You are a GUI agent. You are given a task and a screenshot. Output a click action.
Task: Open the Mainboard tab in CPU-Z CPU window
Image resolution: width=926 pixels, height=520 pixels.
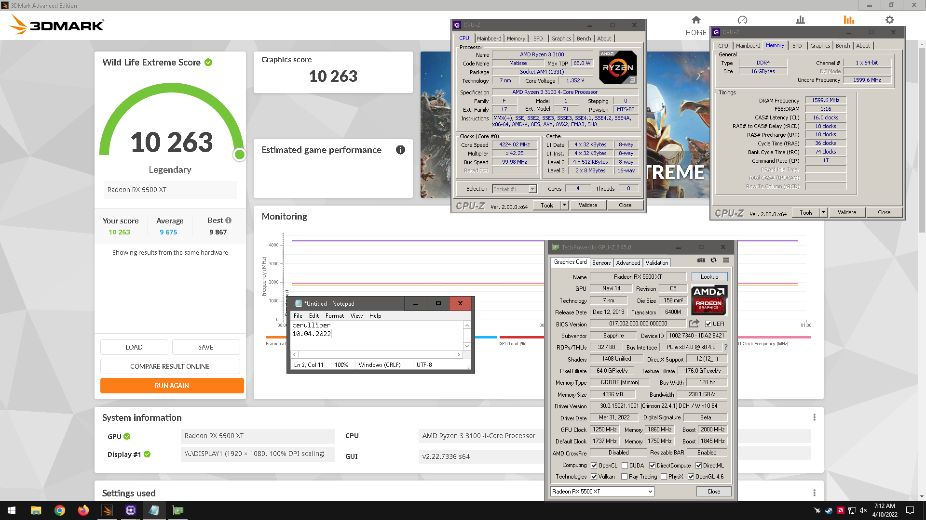[x=489, y=39]
